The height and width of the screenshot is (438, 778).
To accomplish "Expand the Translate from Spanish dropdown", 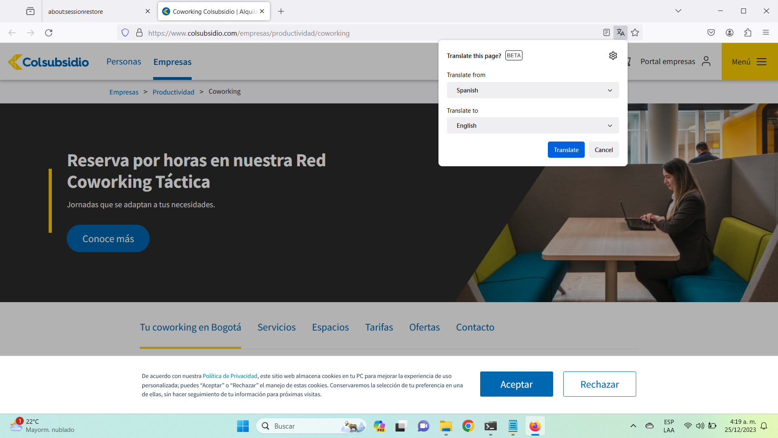I will [x=532, y=90].
